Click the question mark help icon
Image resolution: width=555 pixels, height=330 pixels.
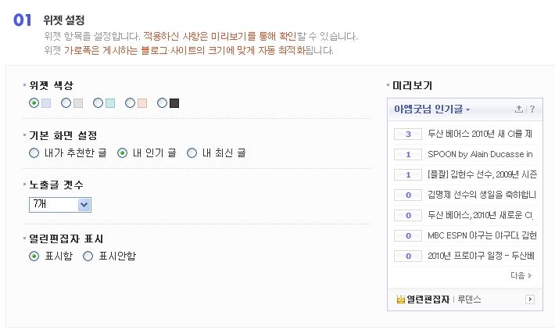coord(532,109)
